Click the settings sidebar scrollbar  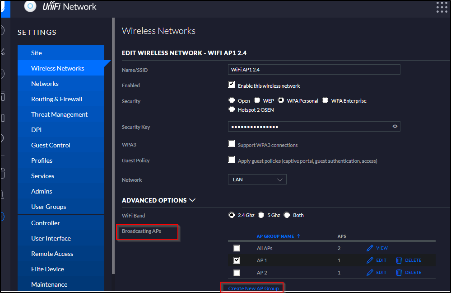(113, 146)
